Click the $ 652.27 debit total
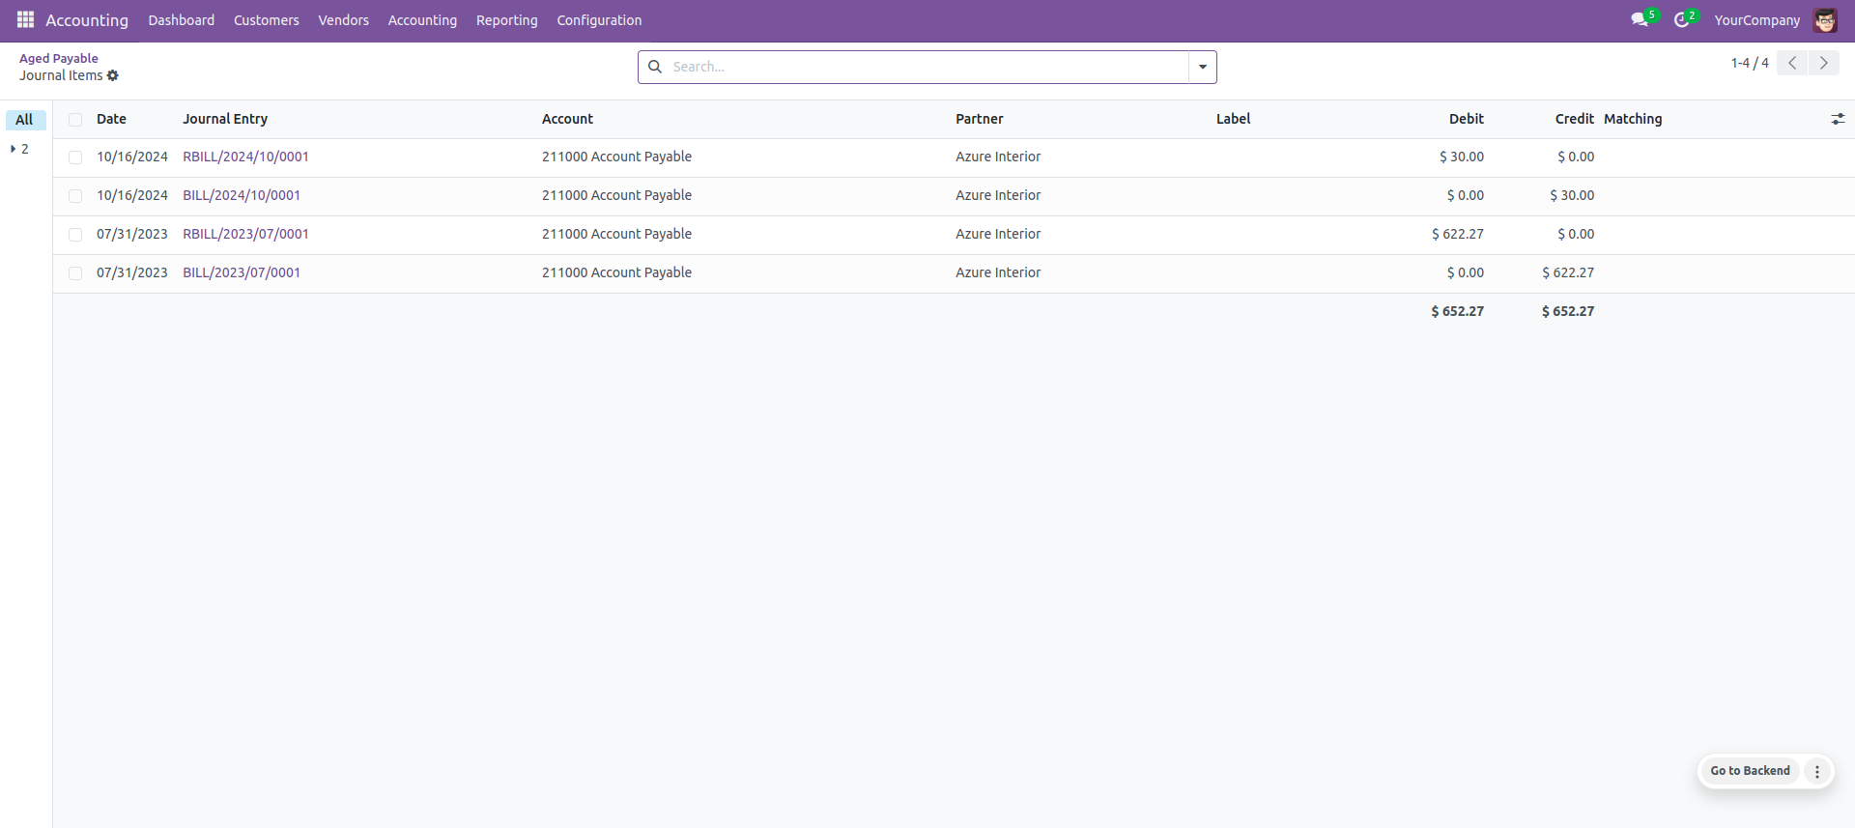Viewport: 1855px width, 828px height. click(x=1458, y=311)
